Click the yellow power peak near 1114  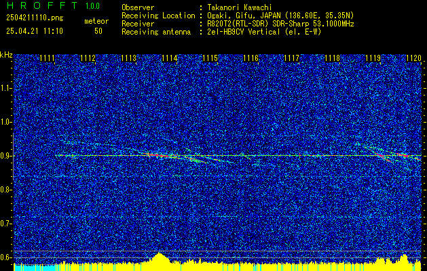[x=160, y=257]
